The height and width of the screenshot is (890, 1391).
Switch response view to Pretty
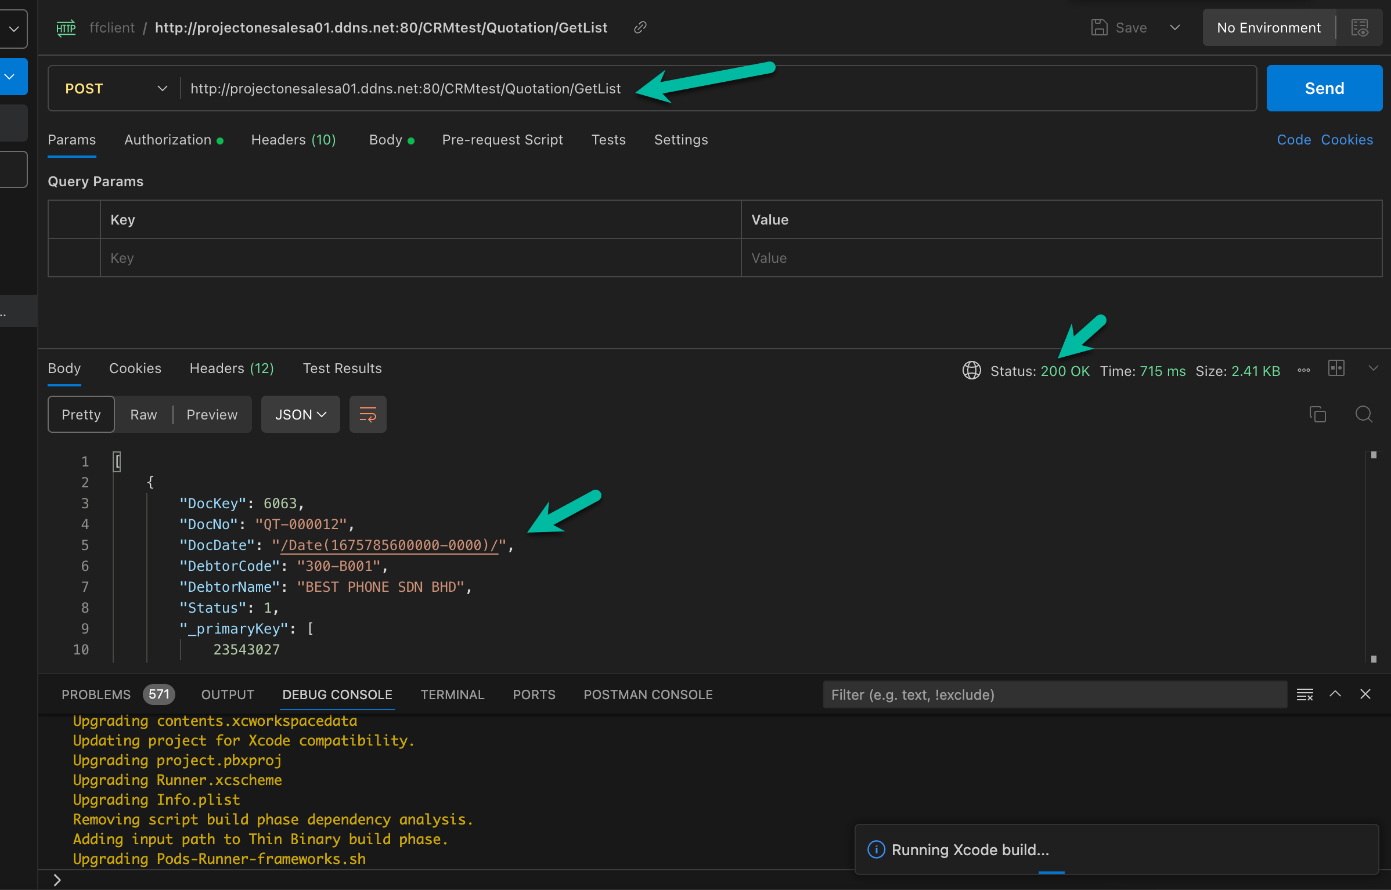pyautogui.click(x=81, y=414)
